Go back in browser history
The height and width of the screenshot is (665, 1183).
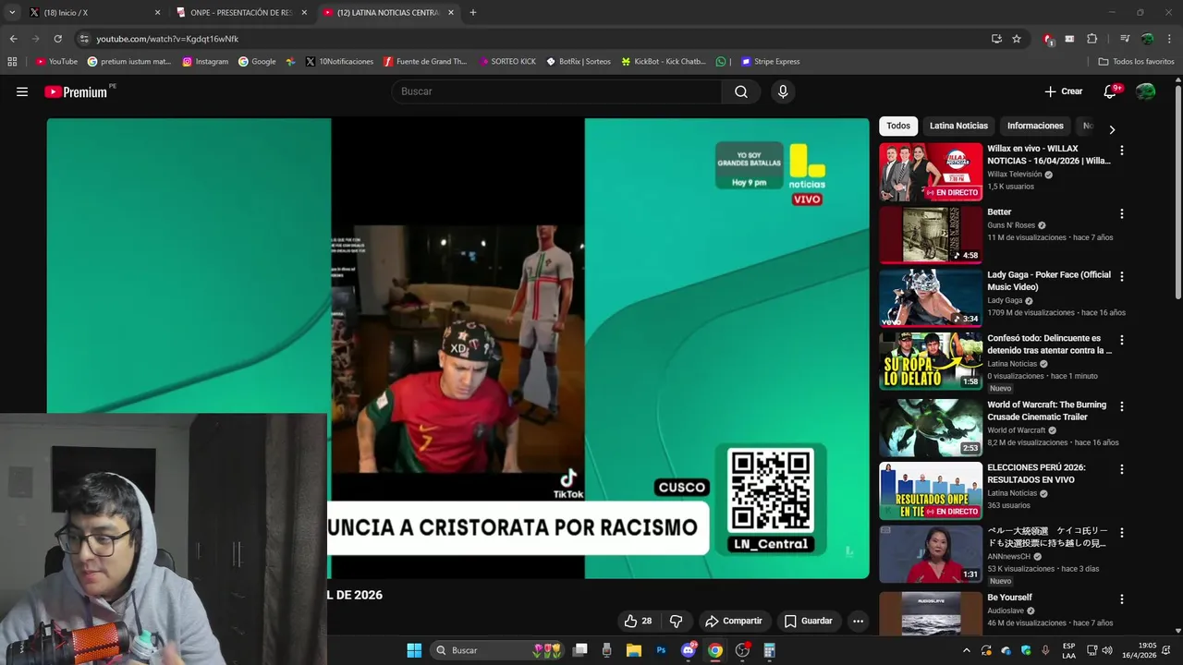pos(13,39)
